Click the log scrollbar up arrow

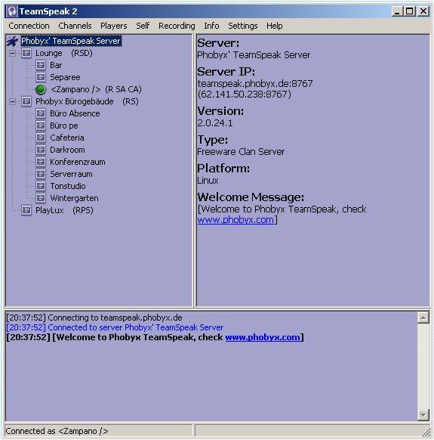pyautogui.click(x=423, y=318)
